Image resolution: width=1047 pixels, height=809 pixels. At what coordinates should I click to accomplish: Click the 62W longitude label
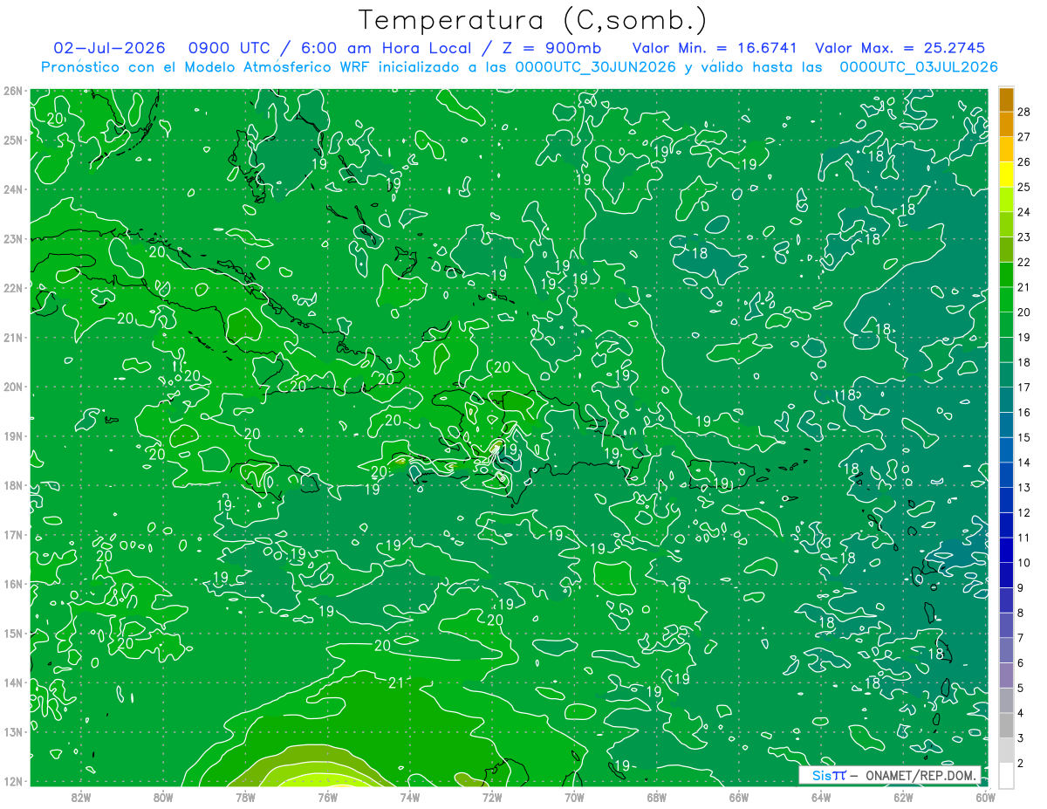click(x=903, y=796)
